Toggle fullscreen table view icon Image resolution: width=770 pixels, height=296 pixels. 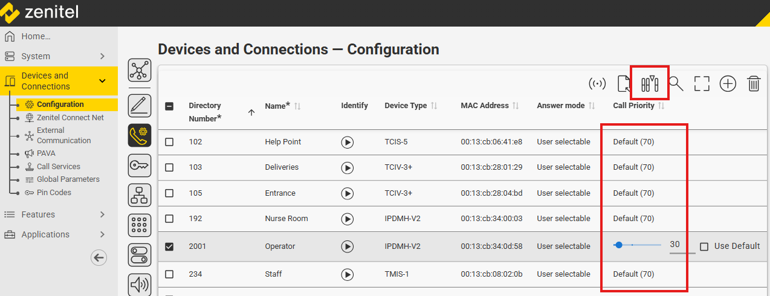tap(702, 84)
